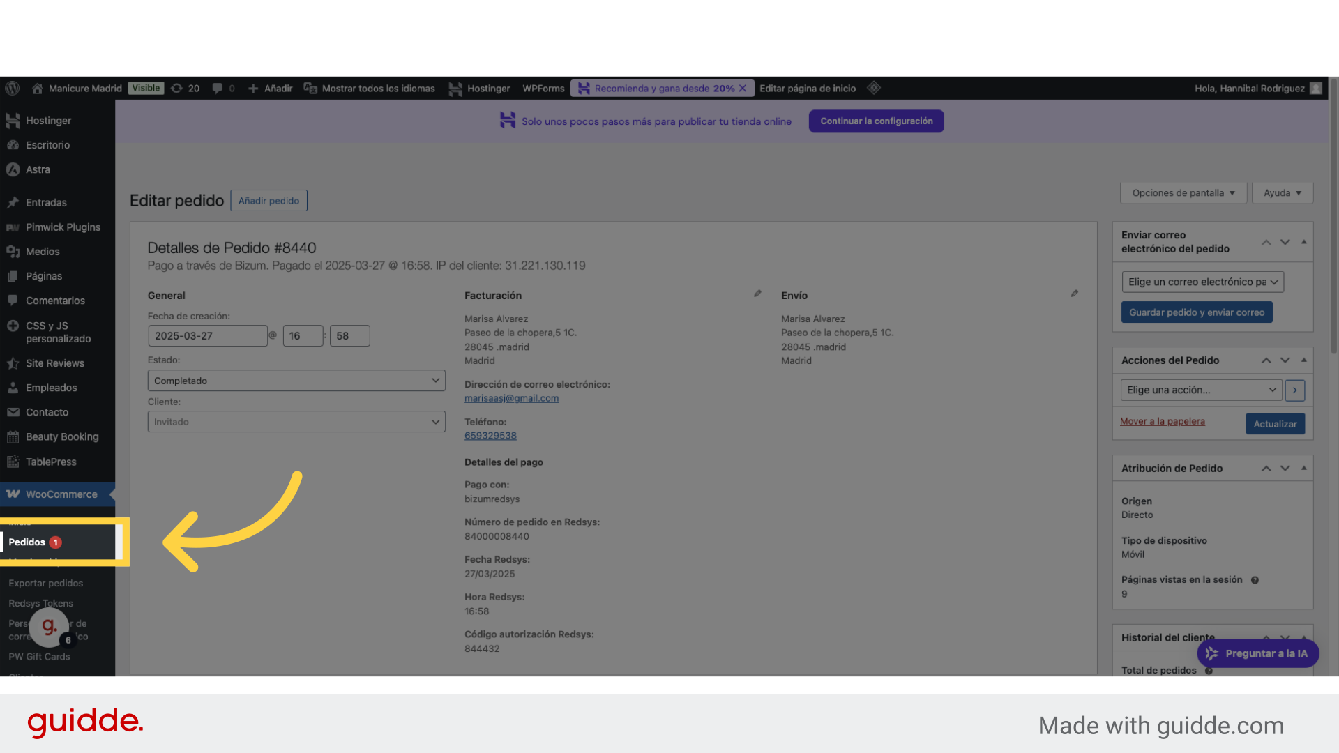1339x753 pixels.
Task: Click the comments bubble icon in admin bar
Action: click(x=218, y=89)
